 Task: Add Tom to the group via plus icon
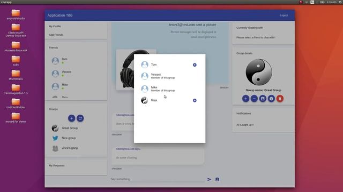[x=195, y=65]
